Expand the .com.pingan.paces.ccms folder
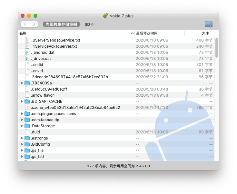This screenshot has height=194, width=237. [22, 114]
